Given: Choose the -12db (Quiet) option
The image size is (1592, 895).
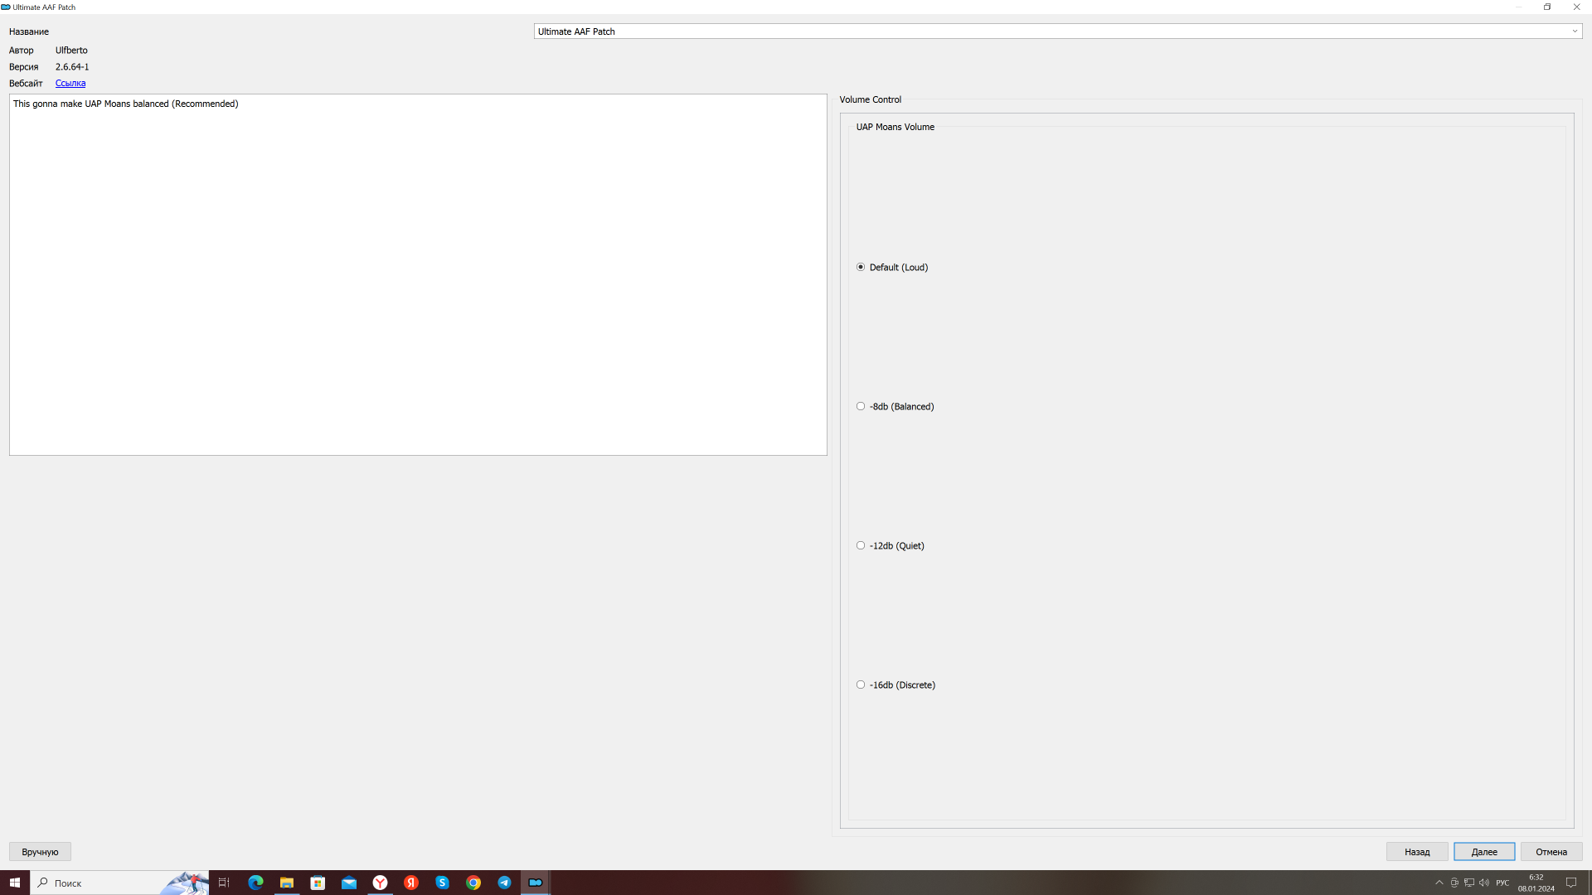Looking at the screenshot, I should click(861, 545).
